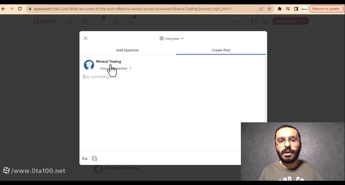Click the Mineral Trading profile avatar

pyautogui.click(x=89, y=65)
